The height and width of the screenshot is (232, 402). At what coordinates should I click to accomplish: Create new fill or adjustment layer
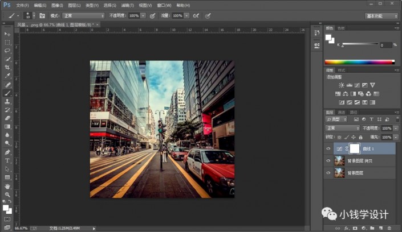pyautogui.click(x=364, y=228)
